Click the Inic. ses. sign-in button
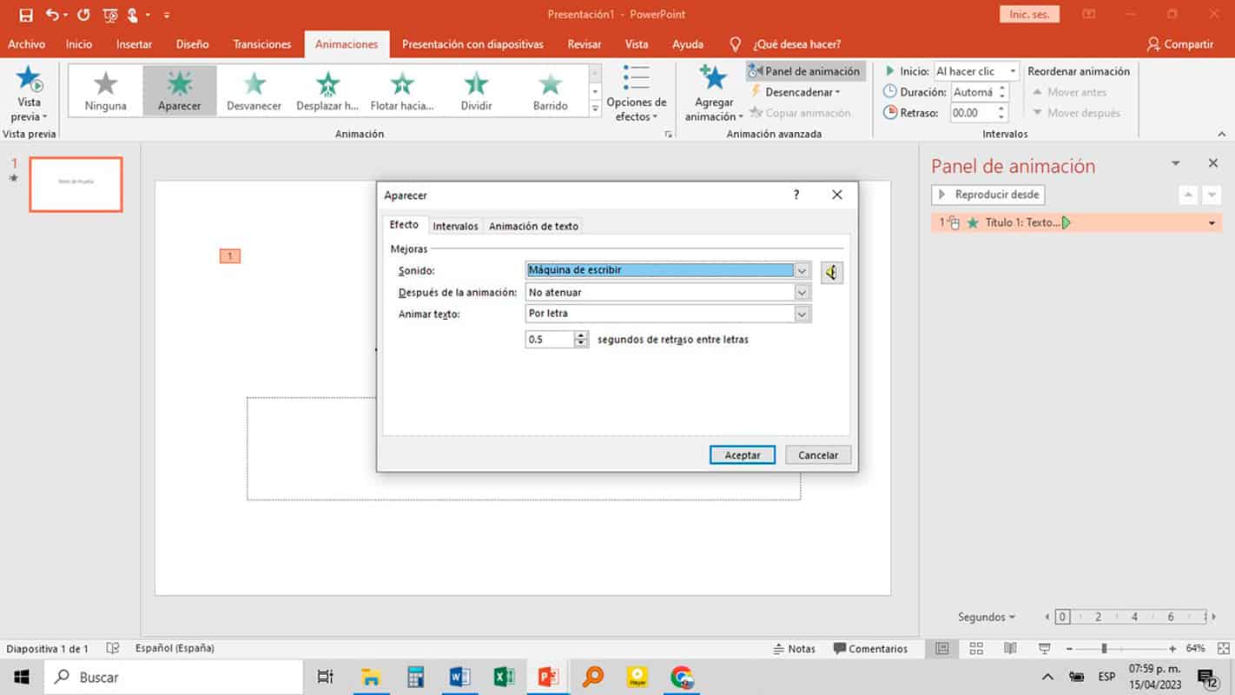This screenshot has width=1235, height=695. [1029, 15]
